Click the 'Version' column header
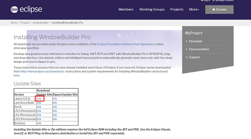 pos(19,95)
